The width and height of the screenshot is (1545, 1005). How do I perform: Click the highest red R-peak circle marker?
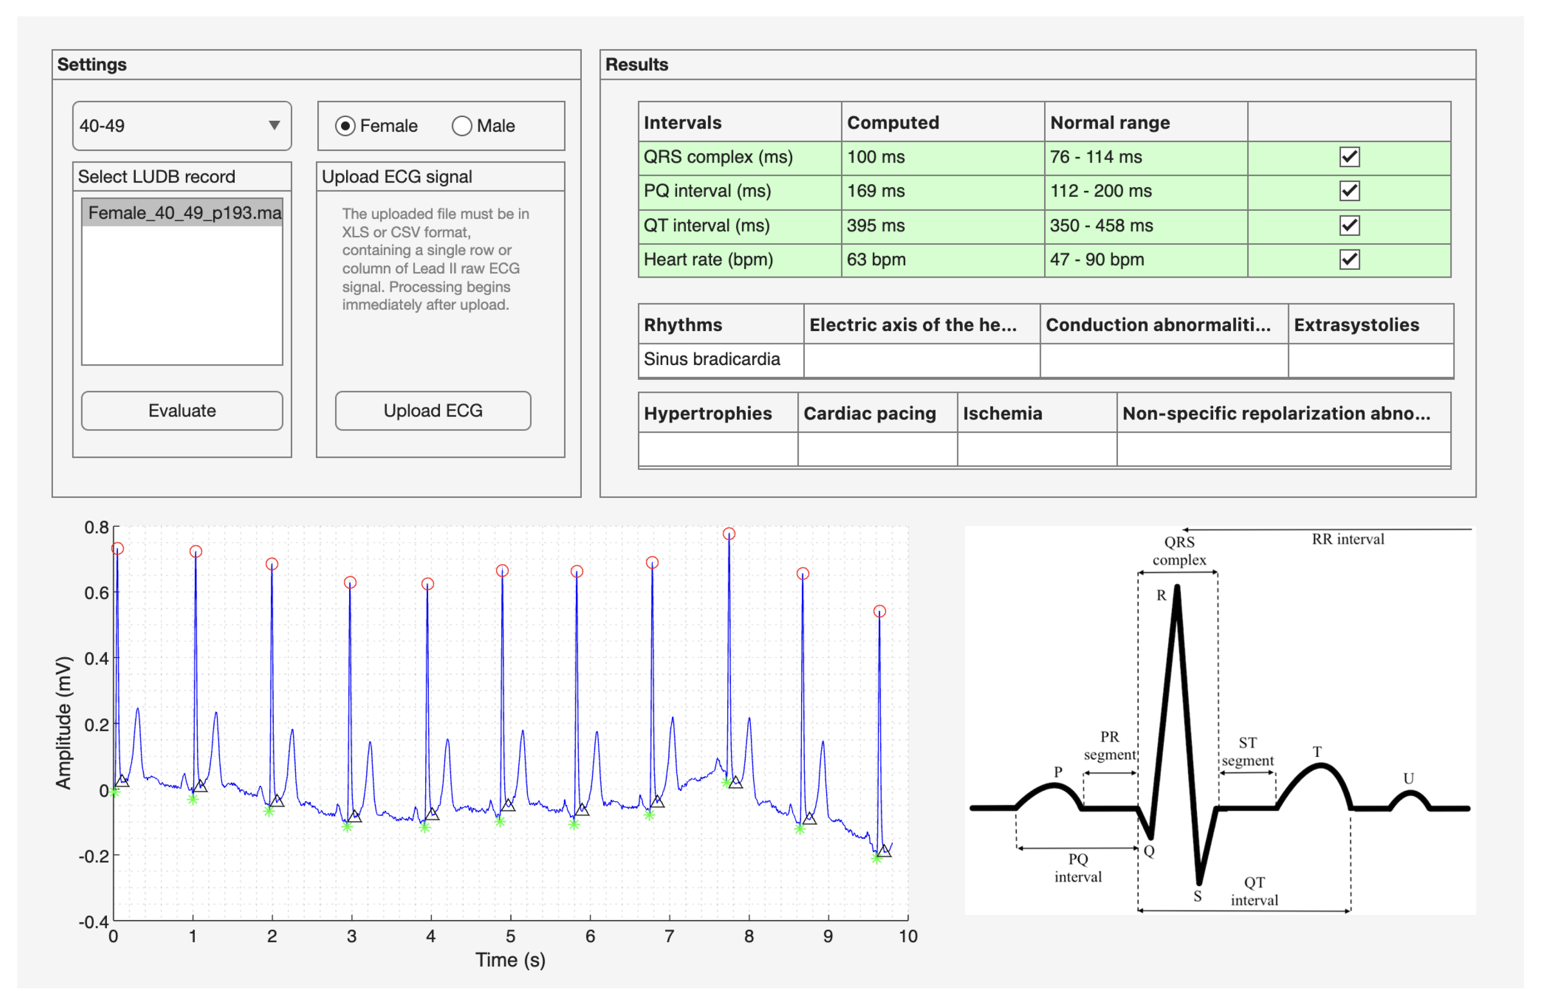coord(729,534)
